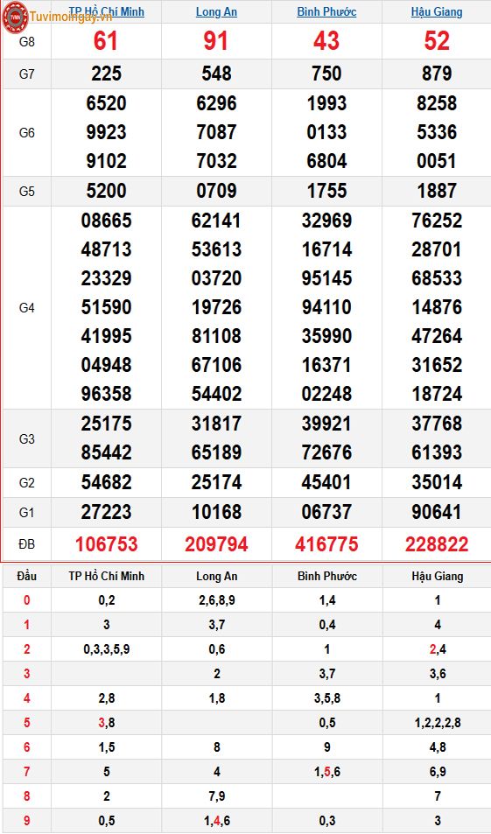This screenshot has width=491, height=834.
Task: Click the Long An header in Đầu table
Action: coord(216,576)
